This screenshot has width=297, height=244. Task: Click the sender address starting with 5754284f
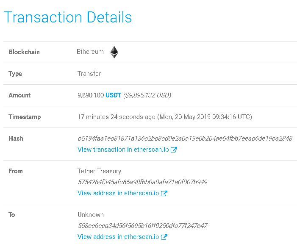pos(142,182)
